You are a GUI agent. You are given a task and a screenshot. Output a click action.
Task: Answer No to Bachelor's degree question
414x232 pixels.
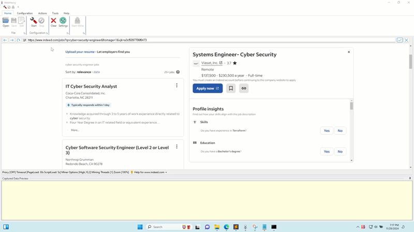tap(340, 152)
